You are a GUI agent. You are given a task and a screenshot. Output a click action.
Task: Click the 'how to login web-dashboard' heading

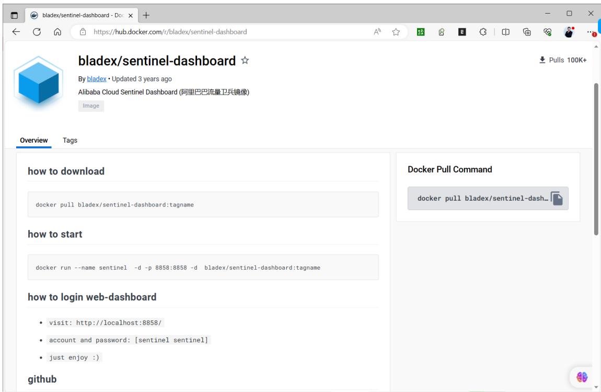point(92,297)
